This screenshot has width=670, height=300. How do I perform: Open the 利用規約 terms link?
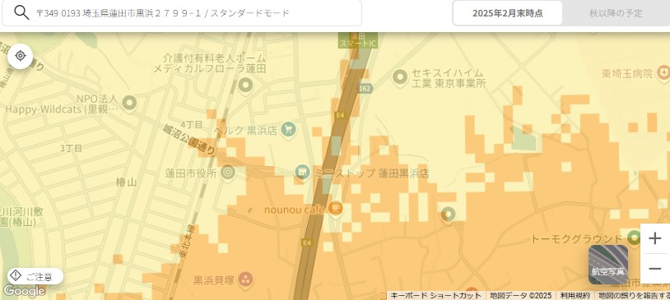[575, 295]
